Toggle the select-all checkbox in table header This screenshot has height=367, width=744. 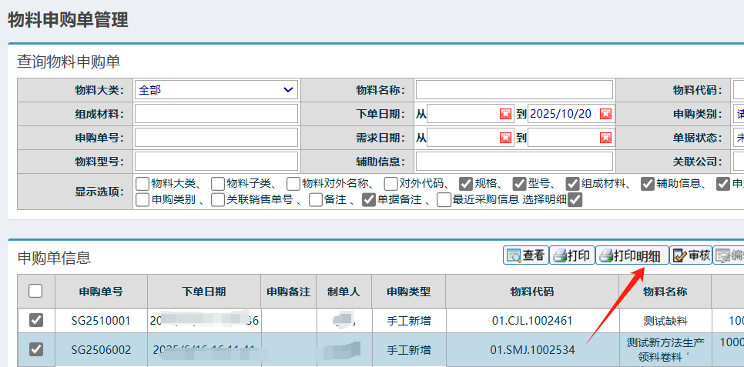pyautogui.click(x=35, y=291)
